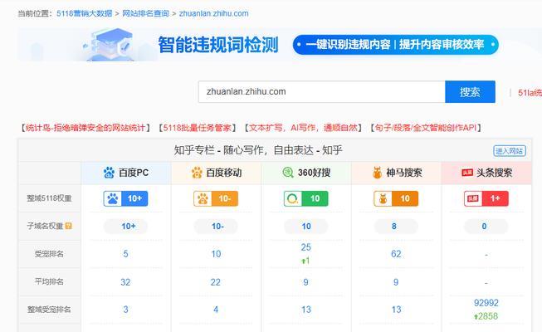Open the 句子/段落/全文智能创作API link
Image resolution: width=542 pixels, height=332 pixels.
[x=426, y=128]
